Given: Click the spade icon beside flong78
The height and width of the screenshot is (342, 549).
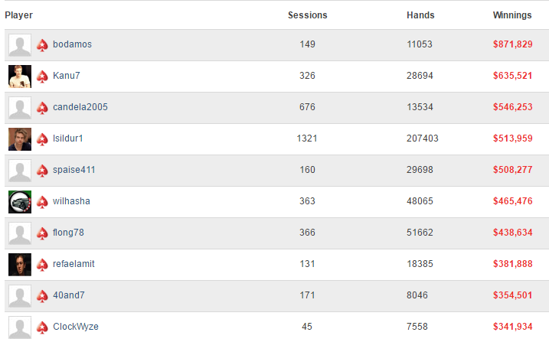Looking at the screenshot, I should click(42, 233).
